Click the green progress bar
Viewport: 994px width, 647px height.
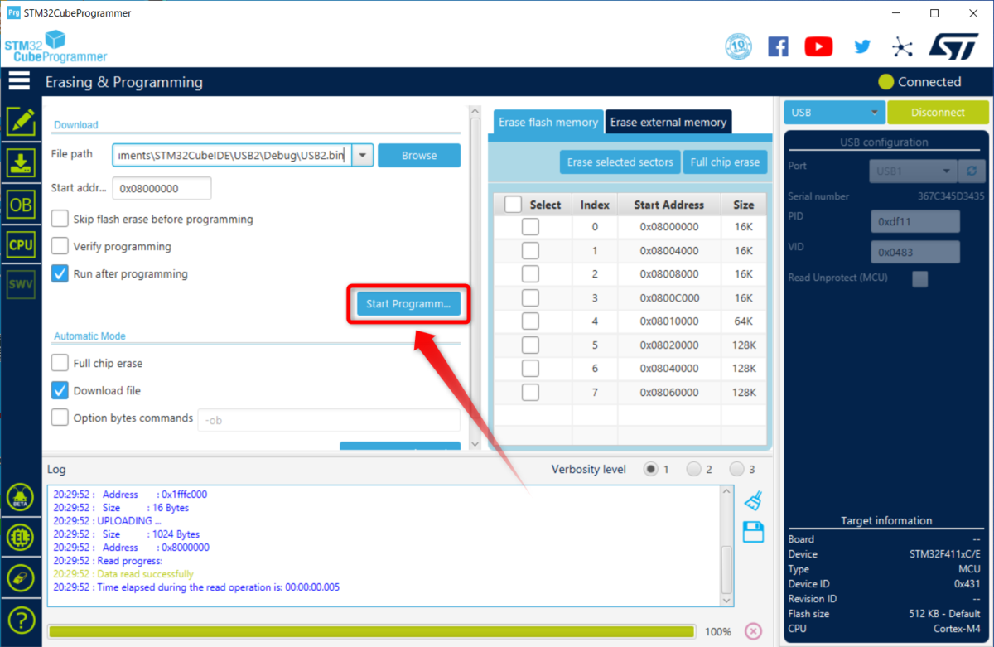click(372, 631)
